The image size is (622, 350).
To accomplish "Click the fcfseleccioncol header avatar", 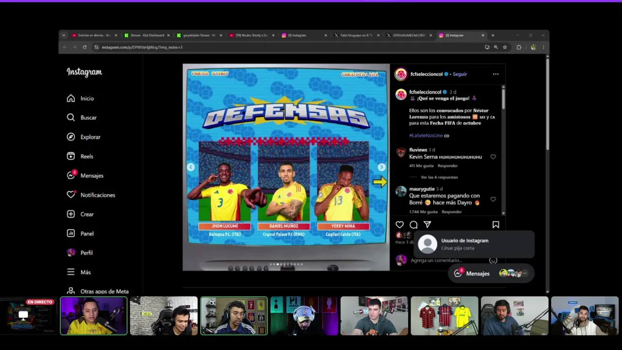I will click(401, 74).
